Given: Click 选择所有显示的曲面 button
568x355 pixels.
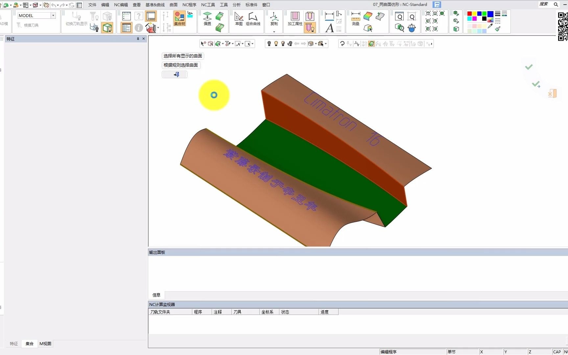Looking at the screenshot, I should (183, 56).
